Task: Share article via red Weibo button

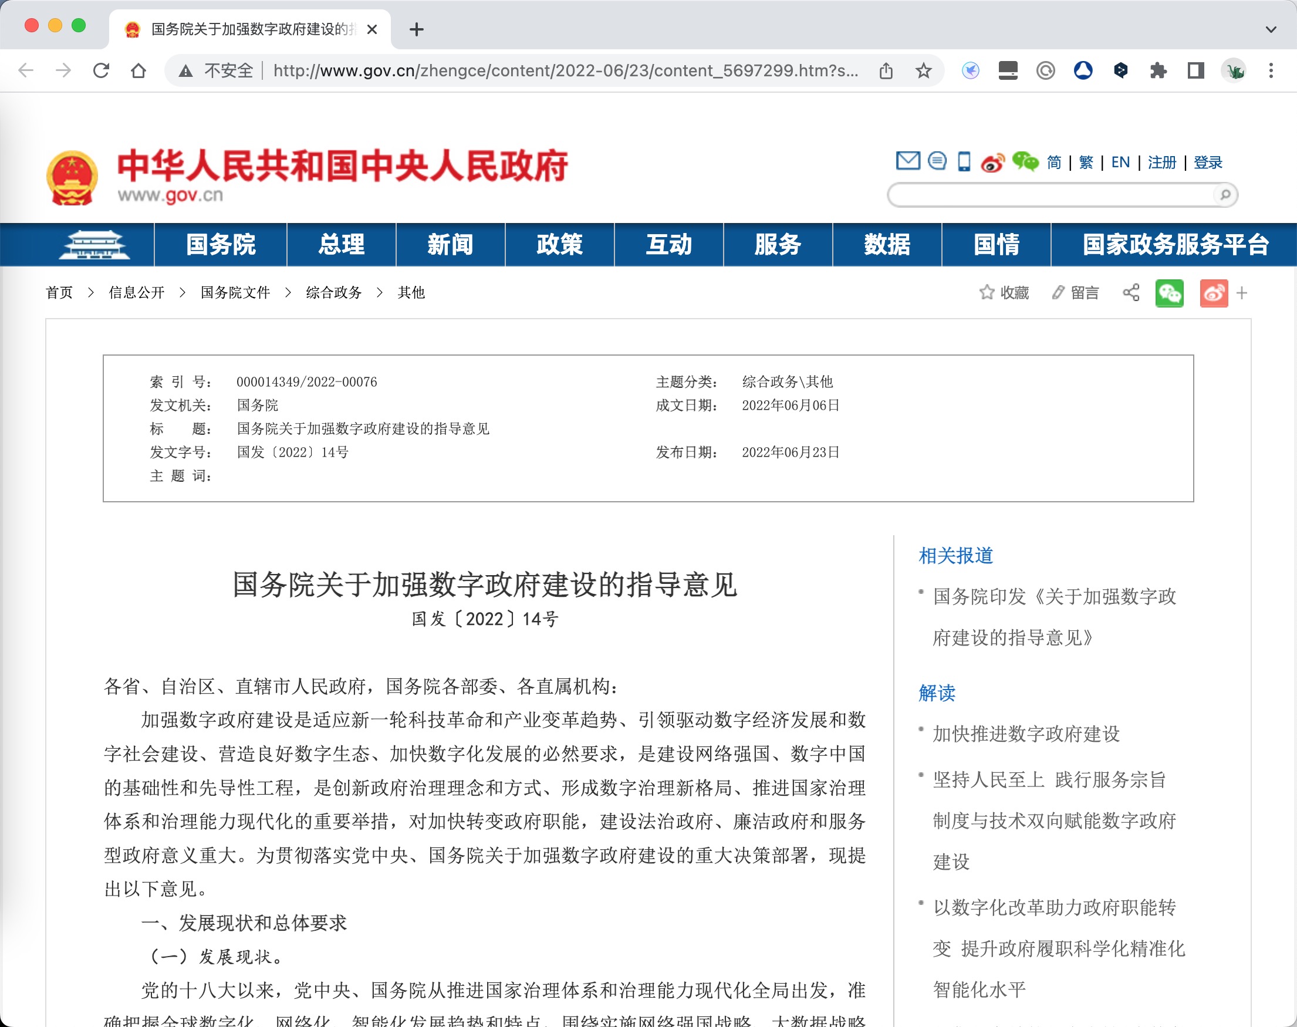Action: 1214,293
